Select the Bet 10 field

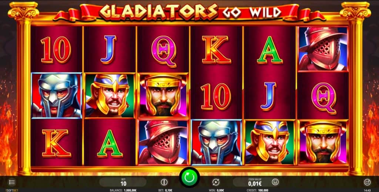(x=123, y=182)
